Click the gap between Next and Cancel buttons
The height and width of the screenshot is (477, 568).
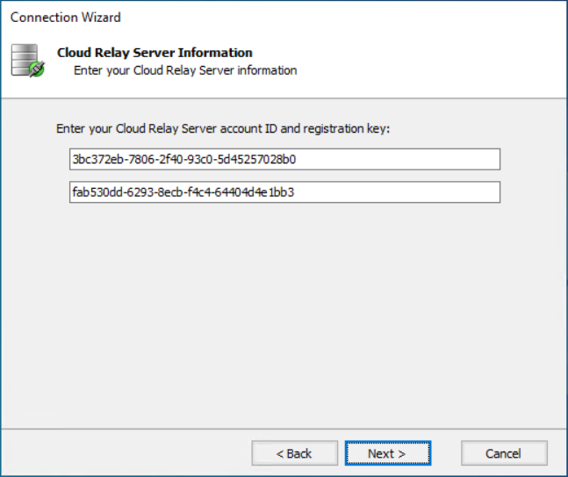pos(446,453)
